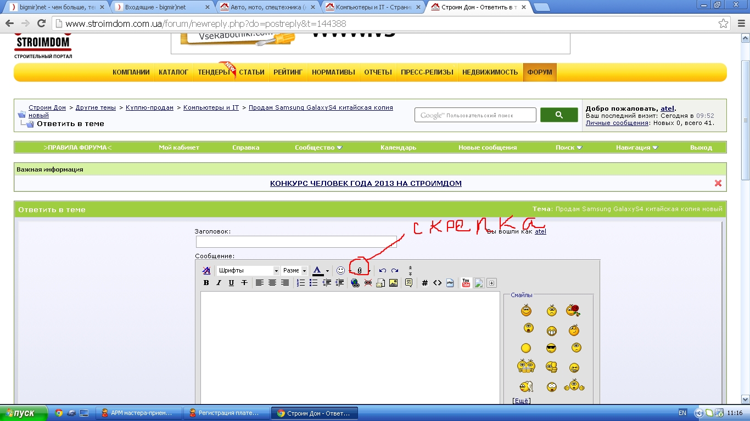Screen dimensions: 750x421
Task: Open the РЕЙТИНГ menu tab
Action: coord(288,72)
